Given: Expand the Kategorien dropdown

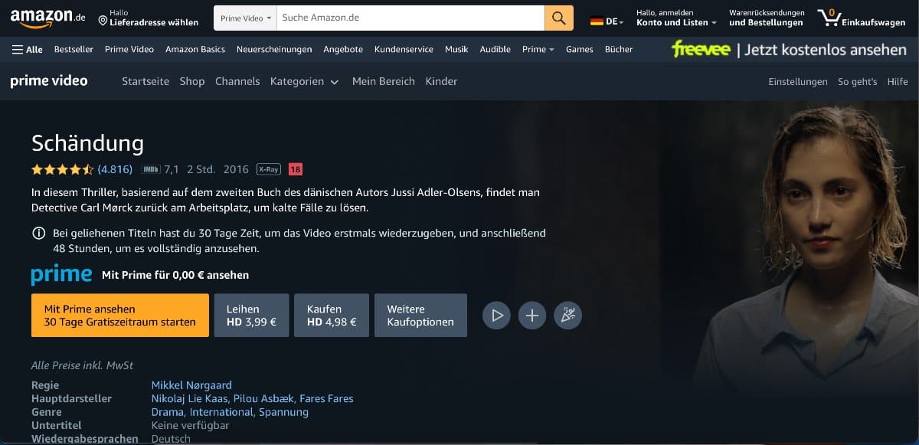Looking at the screenshot, I should tap(304, 81).
